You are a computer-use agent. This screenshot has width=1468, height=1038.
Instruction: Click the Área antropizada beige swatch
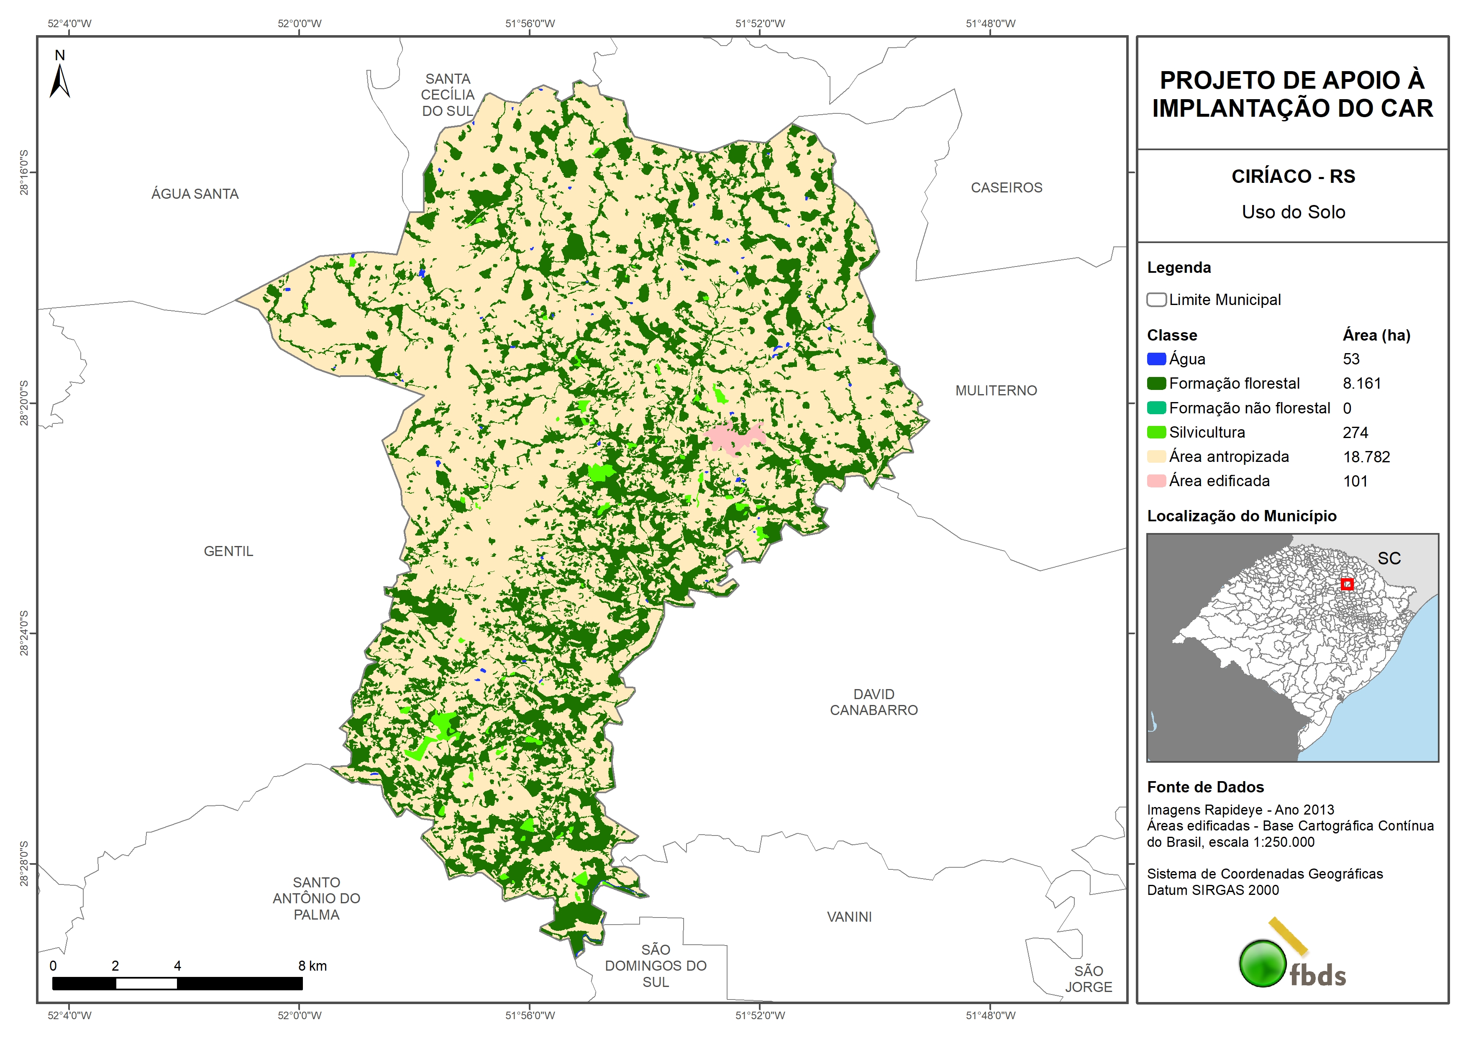coord(1156,456)
